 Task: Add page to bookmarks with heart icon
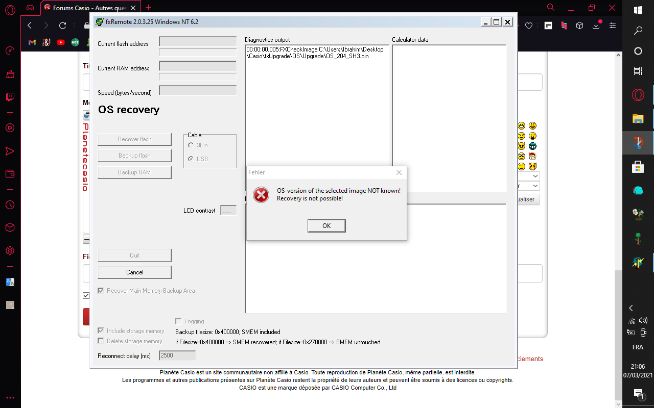[x=529, y=25]
